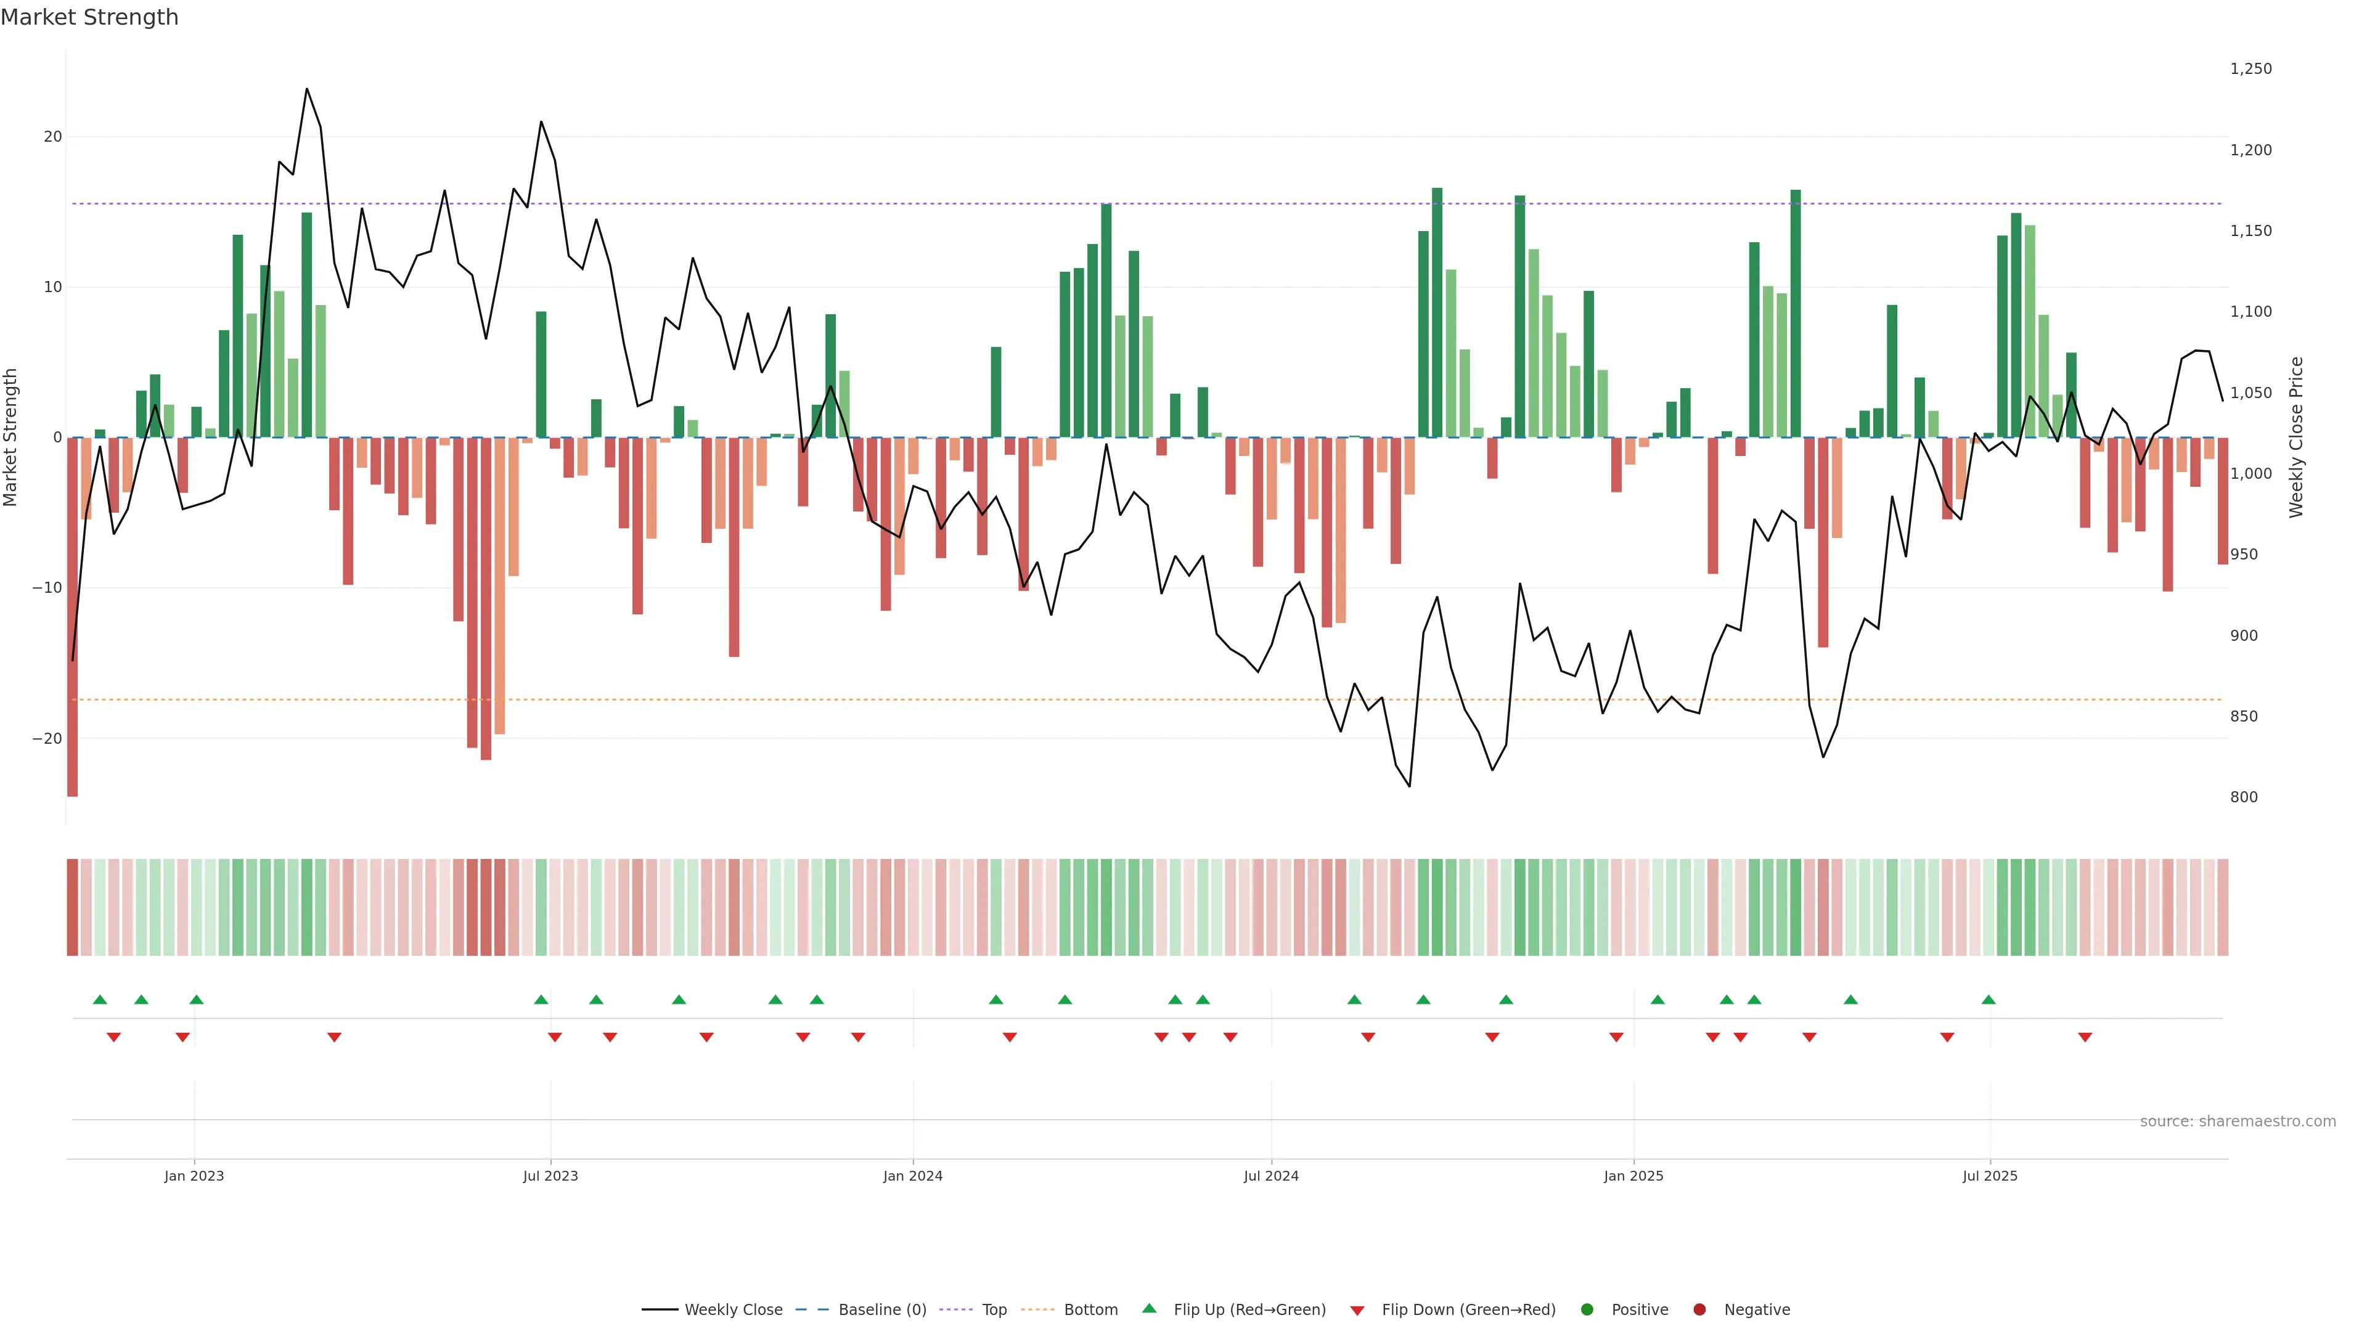
Task: Click the Negative red circle legend icon
Action: pyautogui.click(x=1699, y=1310)
